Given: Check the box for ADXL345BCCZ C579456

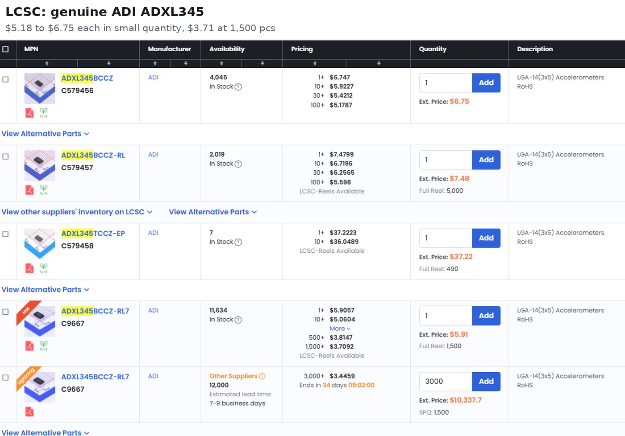Looking at the screenshot, I should [x=5, y=79].
